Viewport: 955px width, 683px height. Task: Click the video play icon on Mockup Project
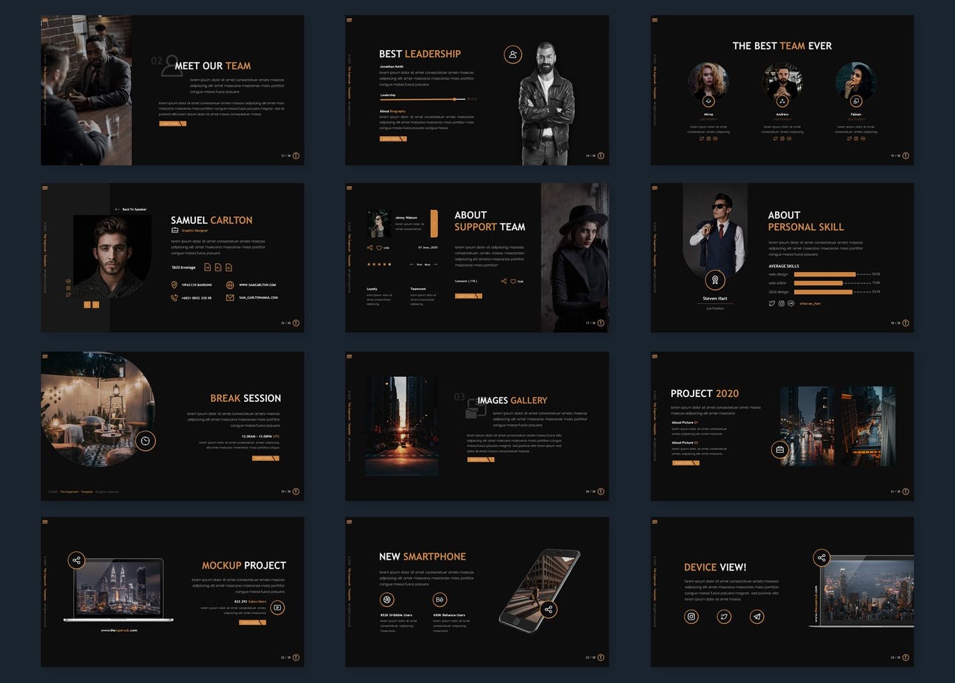pyautogui.click(x=277, y=607)
